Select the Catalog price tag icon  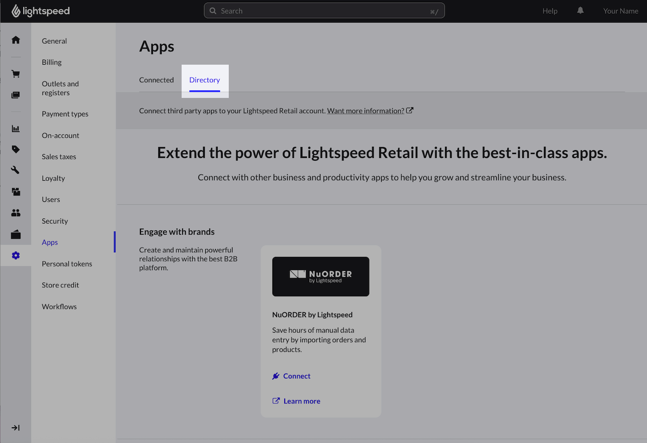(x=16, y=149)
